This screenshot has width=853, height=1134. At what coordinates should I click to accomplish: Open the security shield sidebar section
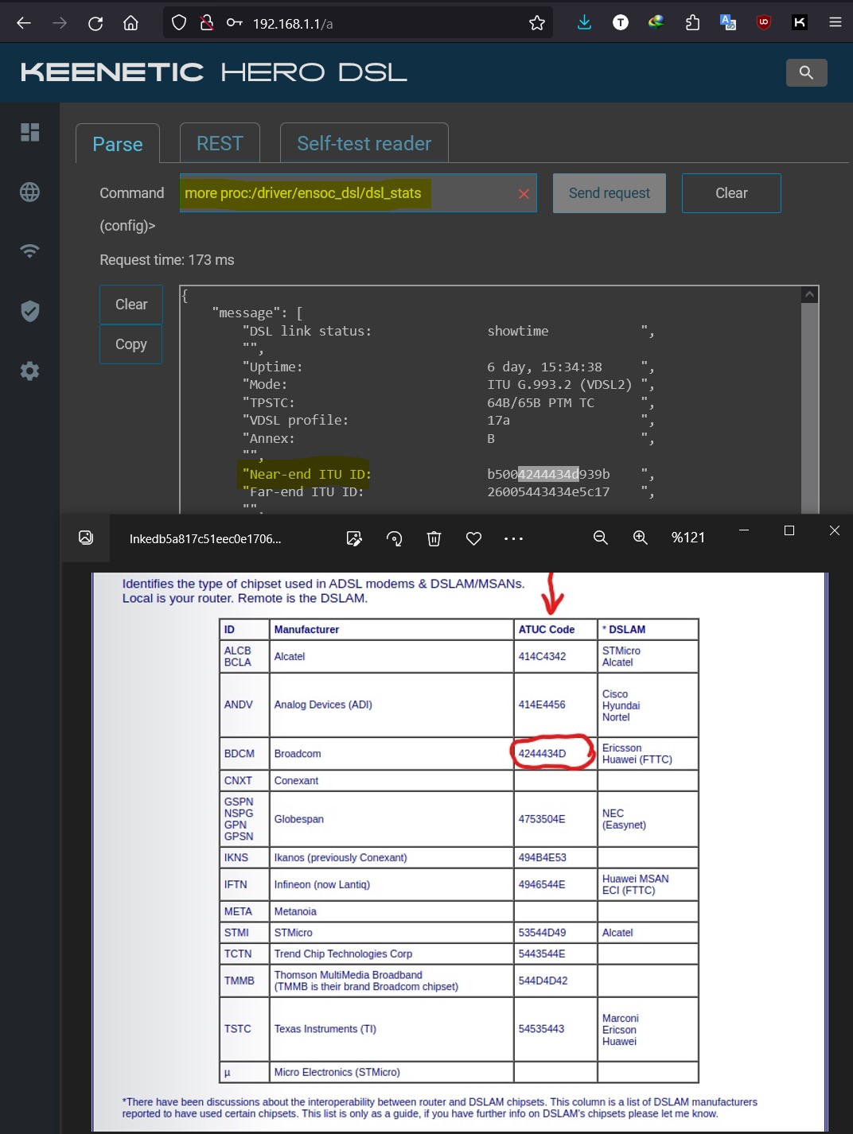click(x=29, y=311)
